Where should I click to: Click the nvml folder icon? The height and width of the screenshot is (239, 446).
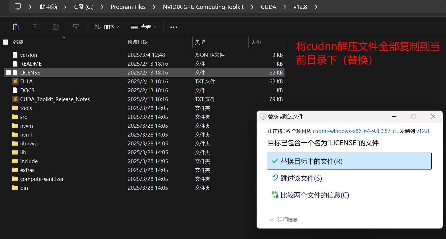[x=15, y=135]
